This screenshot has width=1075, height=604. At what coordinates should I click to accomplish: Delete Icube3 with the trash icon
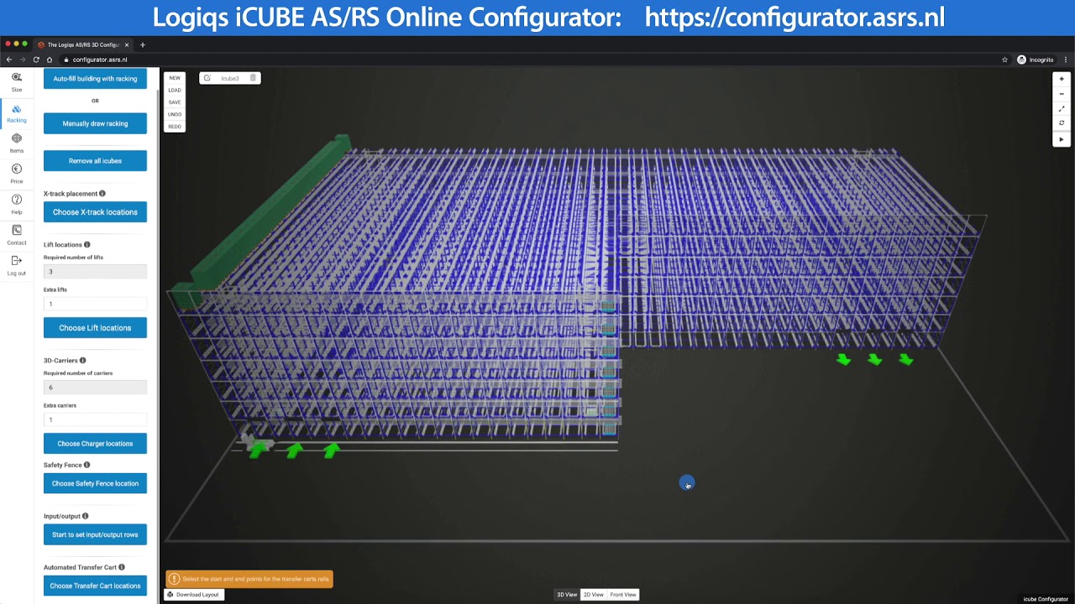(253, 78)
